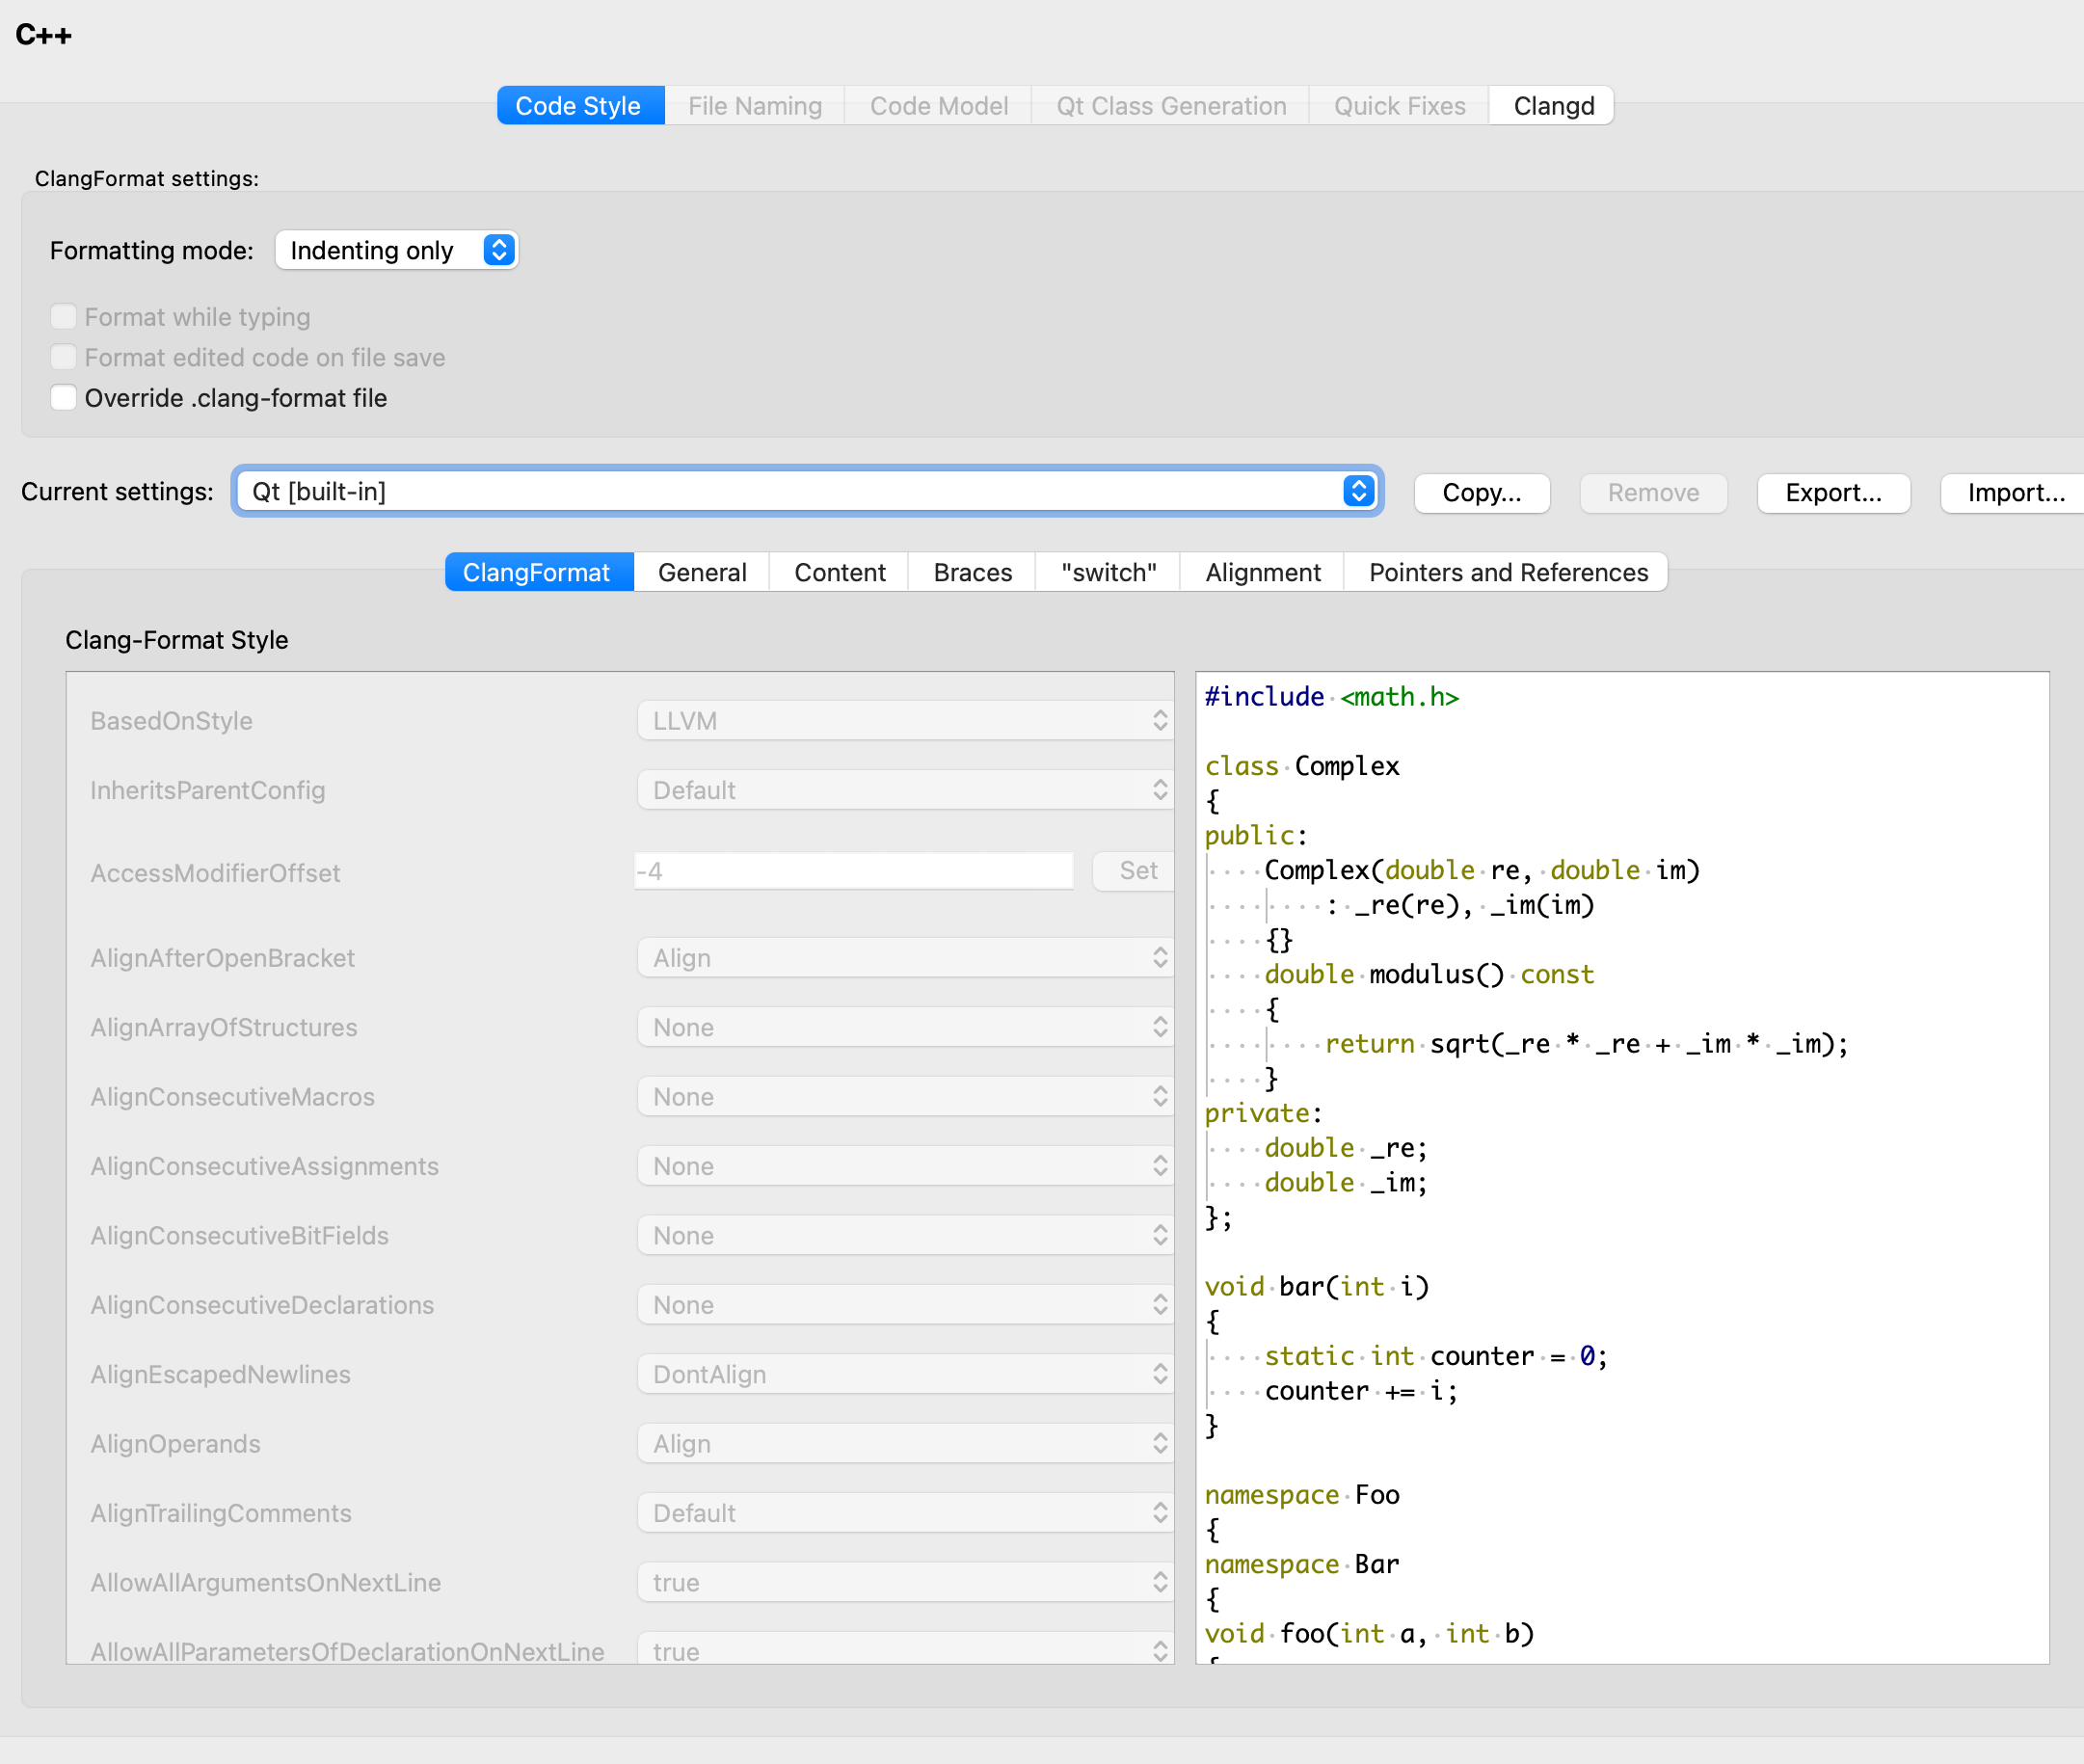Select the ClangFormat sub-tab
The height and width of the screenshot is (1764, 2084).
point(538,572)
